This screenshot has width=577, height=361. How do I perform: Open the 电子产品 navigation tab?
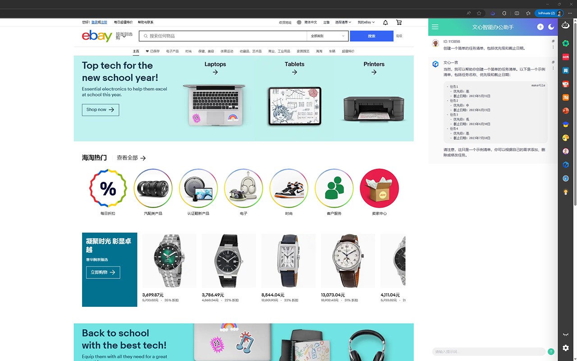pos(172,51)
